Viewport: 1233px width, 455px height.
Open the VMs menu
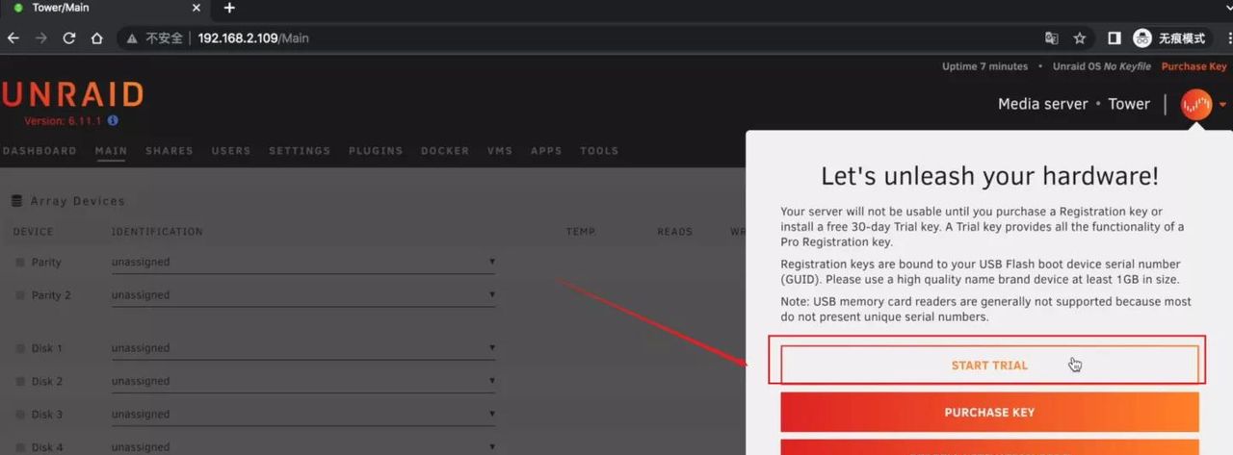click(500, 151)
